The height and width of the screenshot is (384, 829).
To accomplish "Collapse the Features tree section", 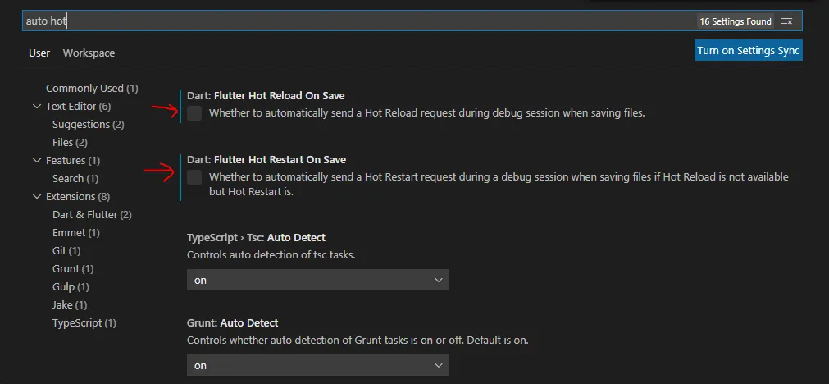I will (x=37, y=161).
